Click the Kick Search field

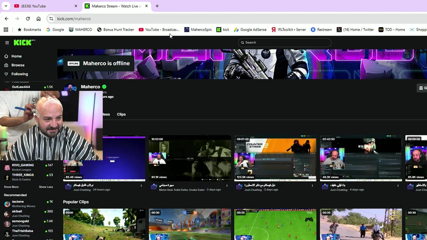[285, 42]
